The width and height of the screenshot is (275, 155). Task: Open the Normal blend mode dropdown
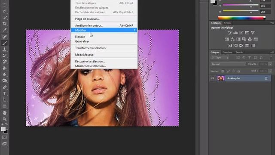[228, 64]
